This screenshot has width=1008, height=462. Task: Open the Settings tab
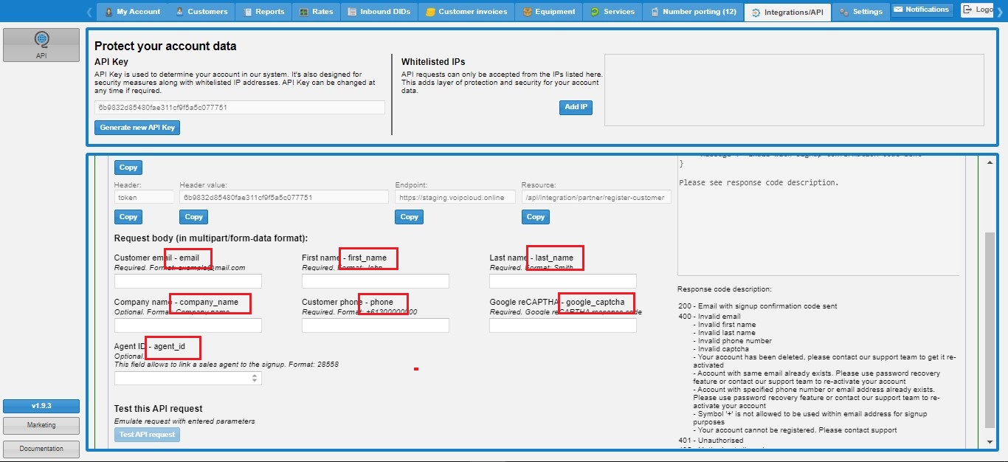[861, 12]
